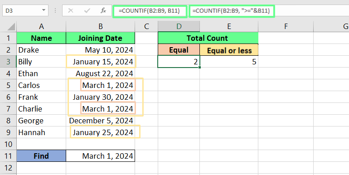Select cell D3 showing 2
This screenshot has height=175, width=349.
coord(179,62)
